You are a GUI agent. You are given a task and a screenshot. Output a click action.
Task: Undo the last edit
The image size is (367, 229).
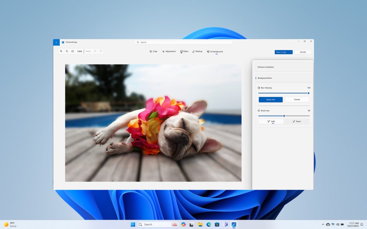(x=94, y=51)
